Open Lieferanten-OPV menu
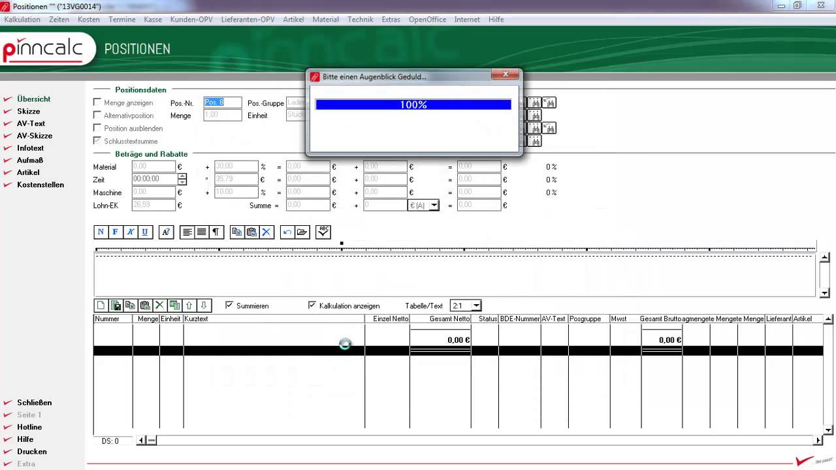Image resolution: width=836 pixels, height=470 pixels. point(248,20)
